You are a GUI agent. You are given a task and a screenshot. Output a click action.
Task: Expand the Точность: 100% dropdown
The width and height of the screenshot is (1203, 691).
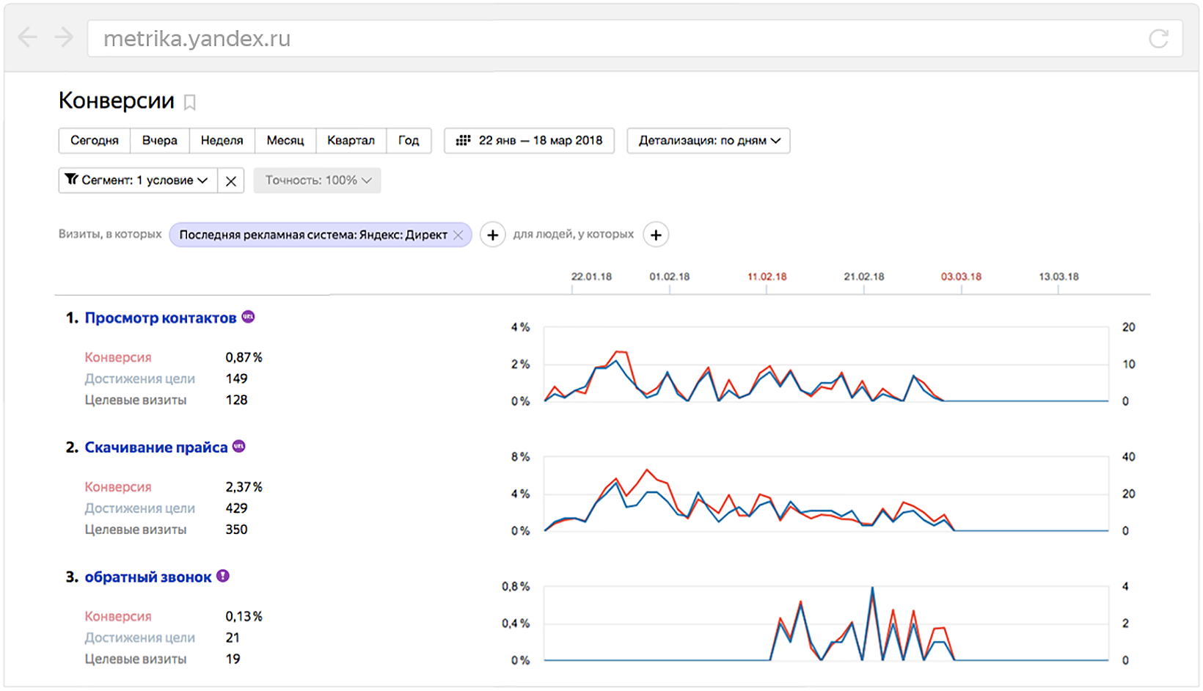[317, 180]
